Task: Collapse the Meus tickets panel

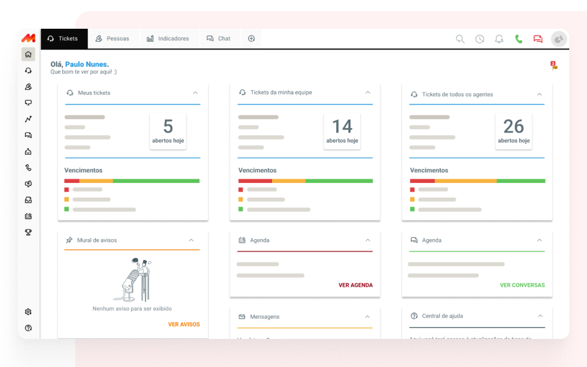Action: coord(195,93)
